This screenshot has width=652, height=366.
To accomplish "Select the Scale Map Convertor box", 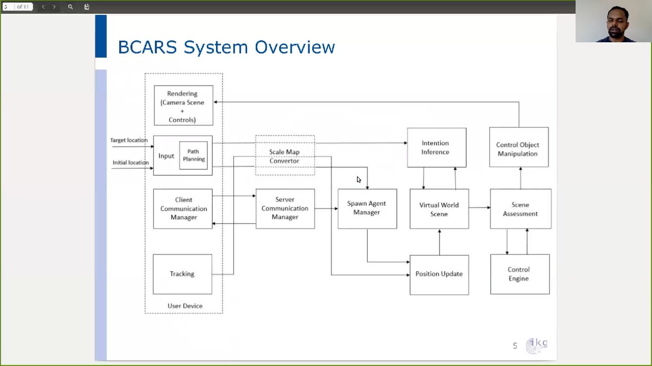I will coord(284,156).
